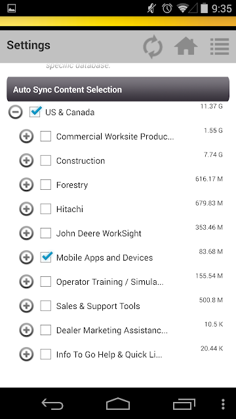The height and width of the screenshot is (419, 236).
Task: Select Info To Go Help & Quick Links label
Action: [109, 355]
